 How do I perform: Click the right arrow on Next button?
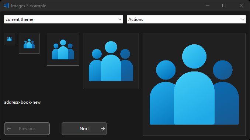click(103, 129)
